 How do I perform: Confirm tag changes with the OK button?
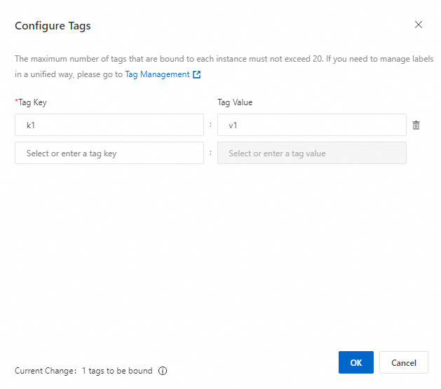point(355,362)
